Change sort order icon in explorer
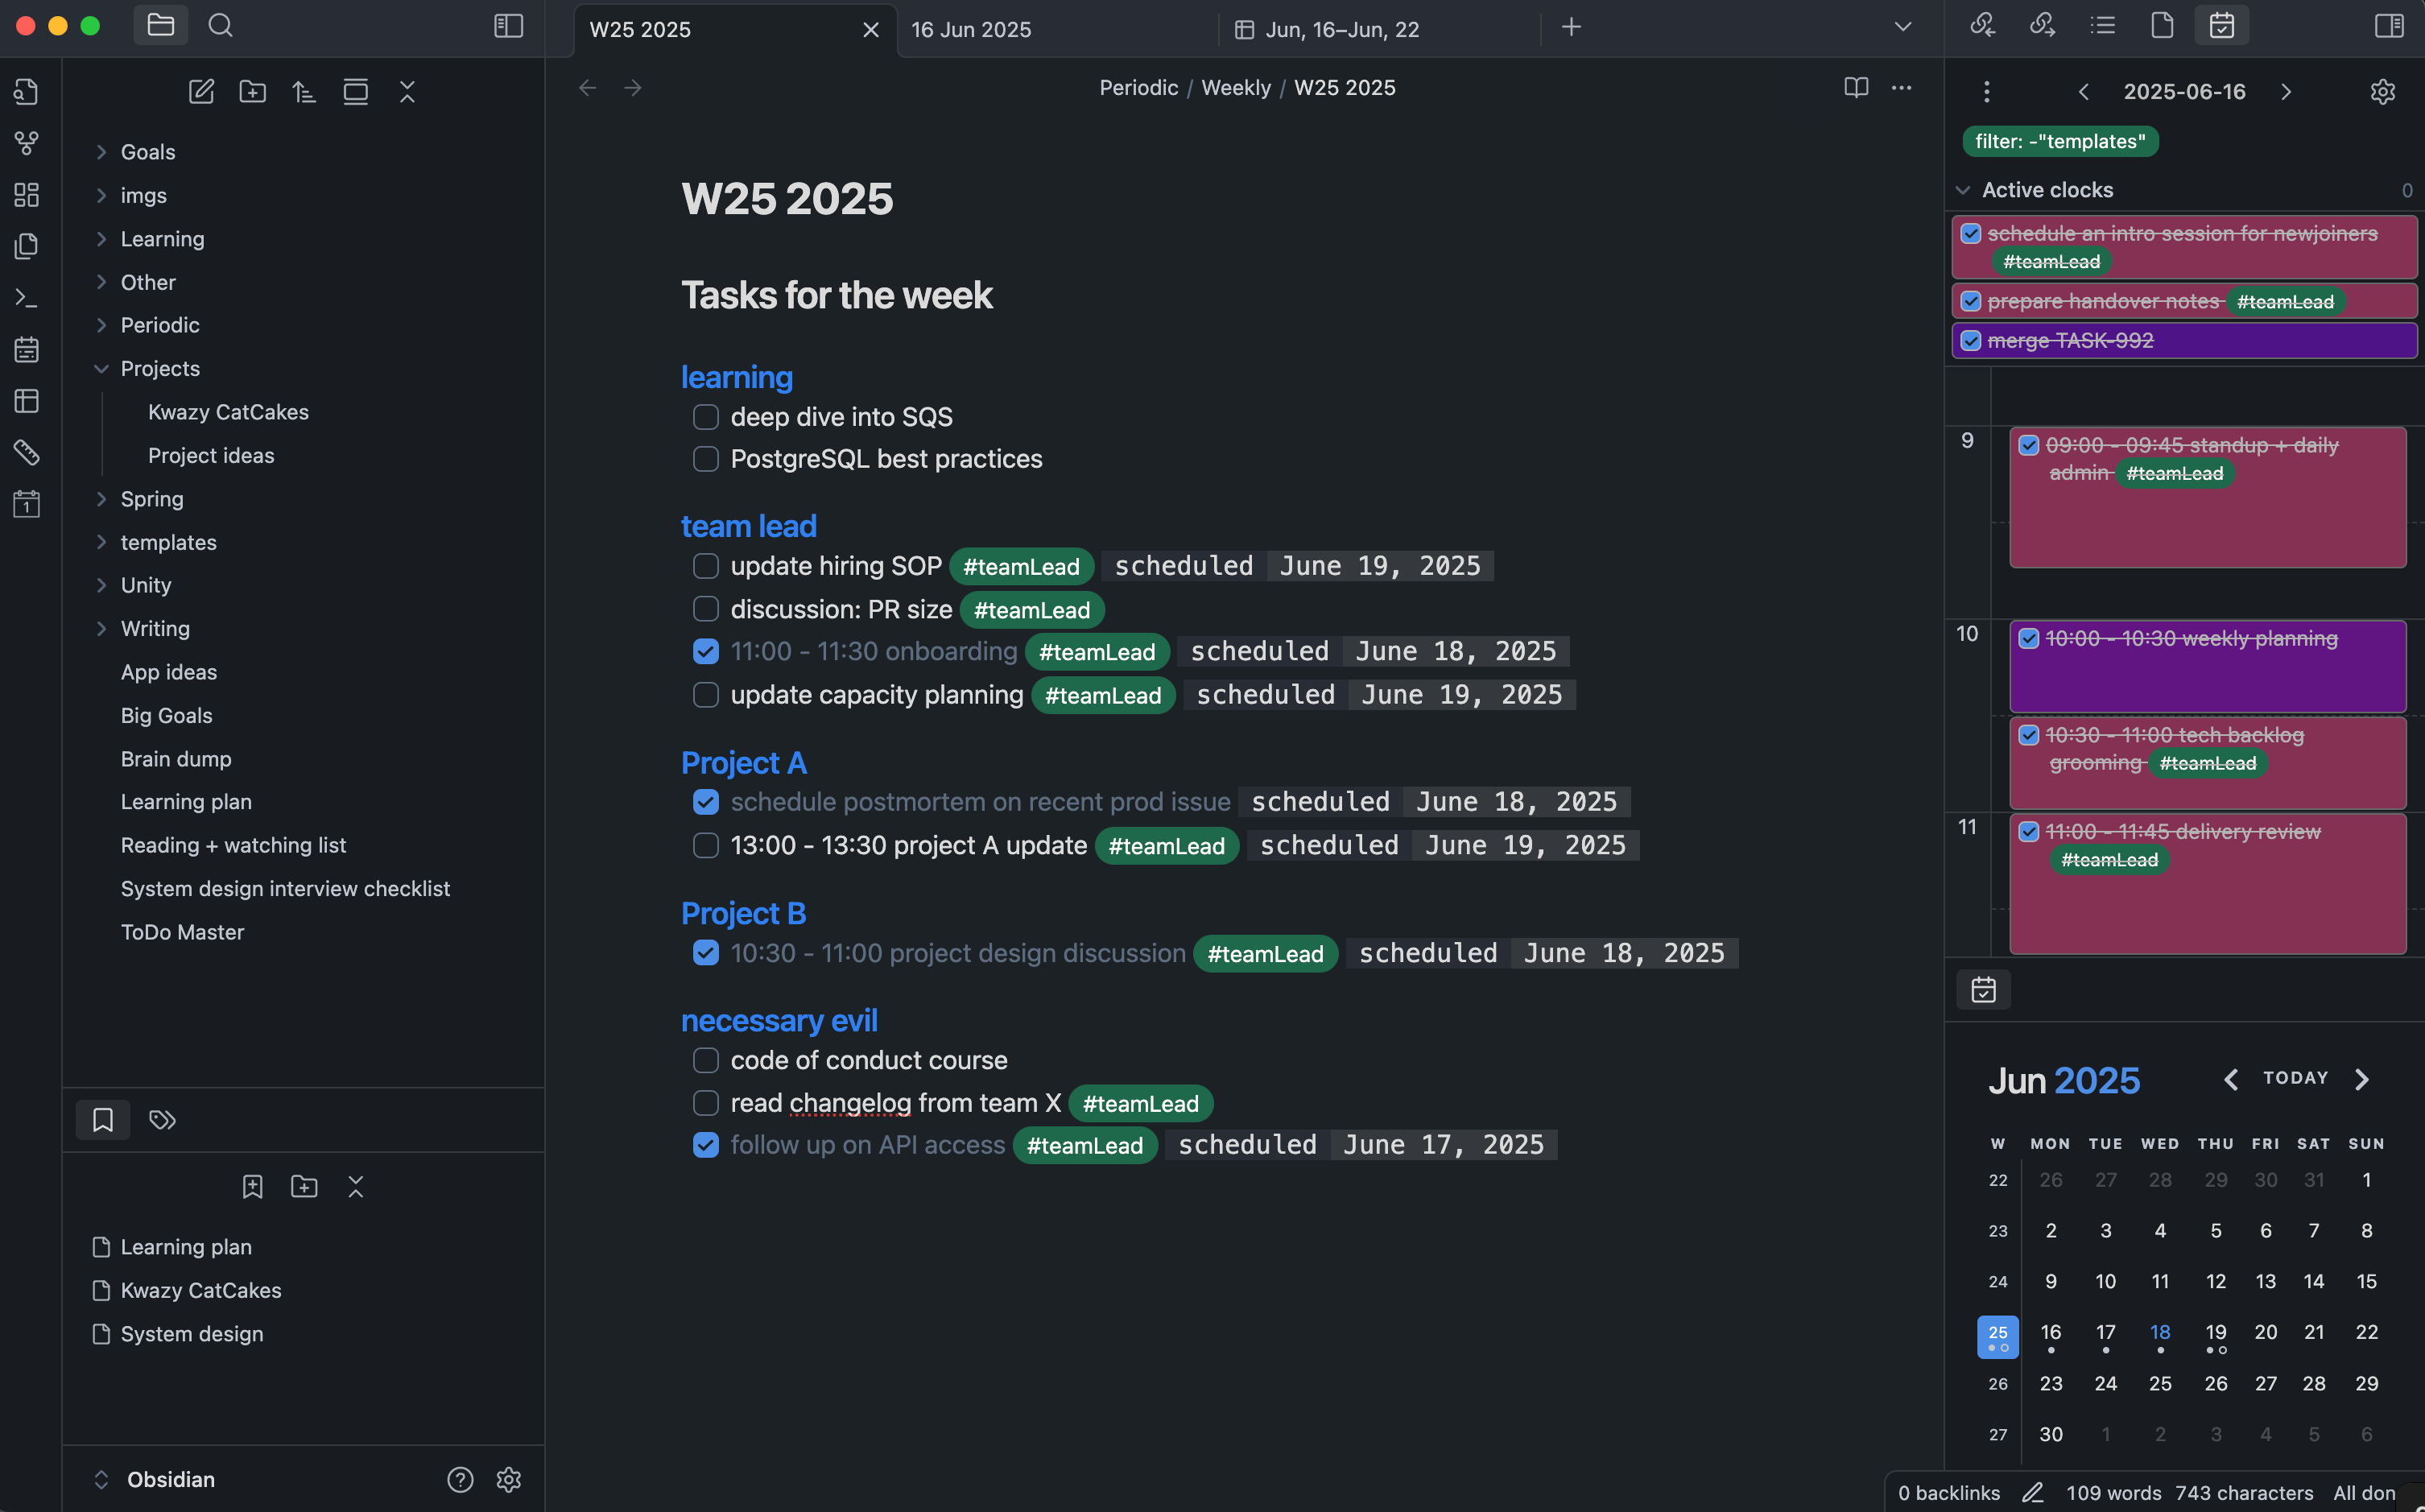This screenshot has height=1512, width=2425. point(304,92)
